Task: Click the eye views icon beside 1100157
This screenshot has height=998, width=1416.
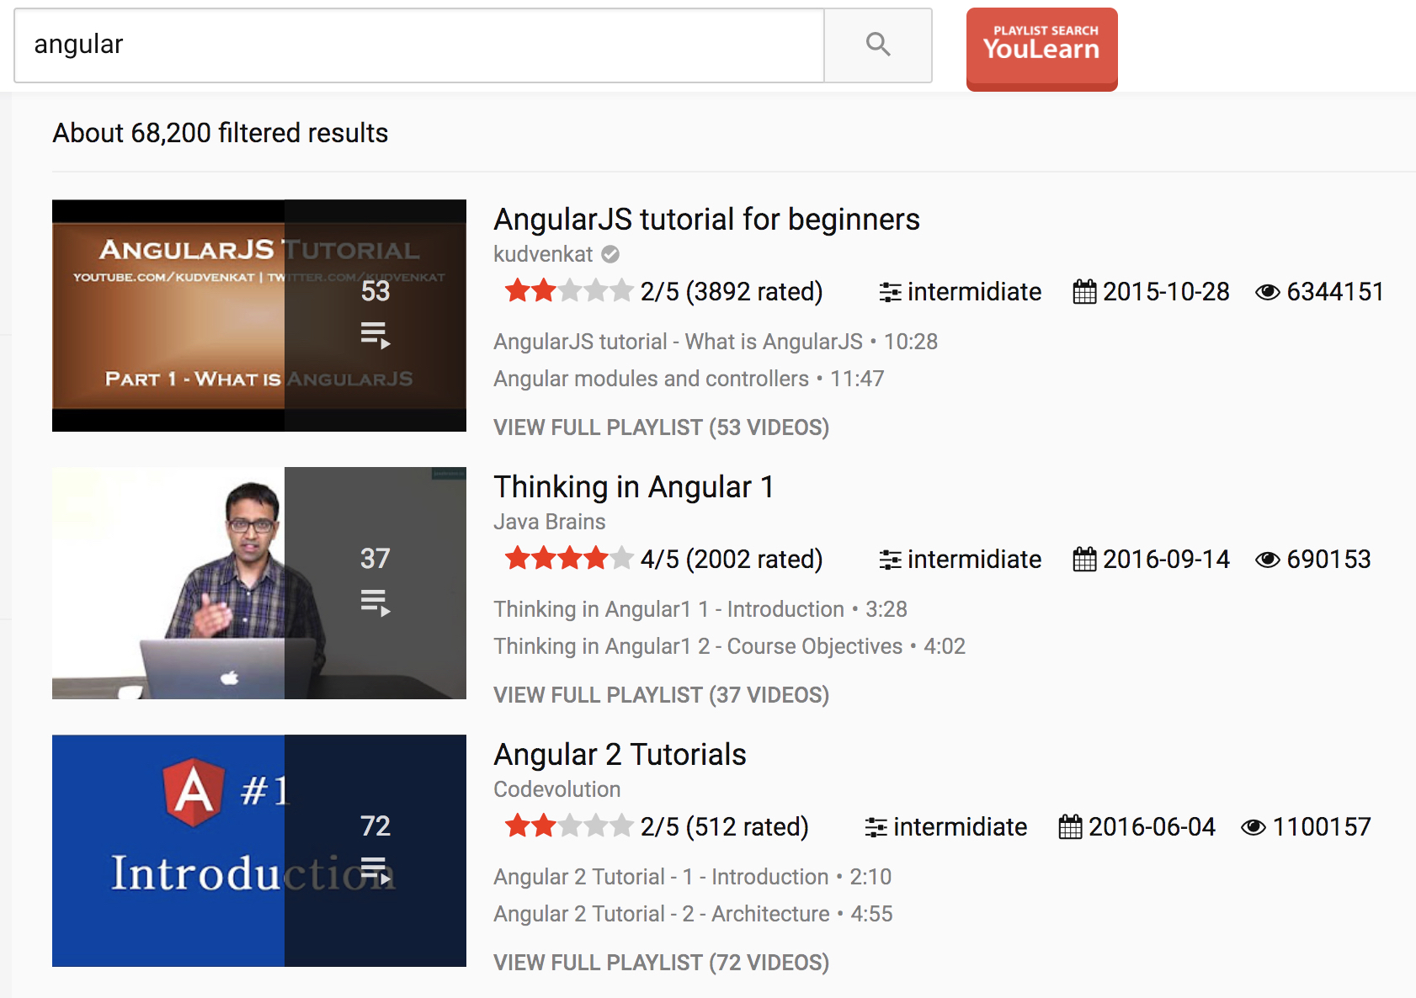Action: point(1253,827)
